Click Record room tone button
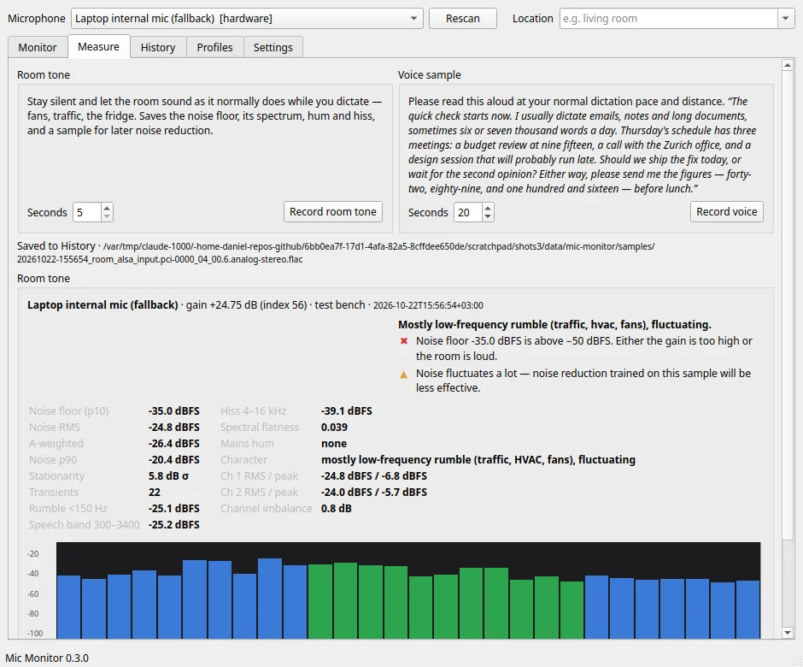The width and height of the screenshot is (803, 667). point(333,212)
